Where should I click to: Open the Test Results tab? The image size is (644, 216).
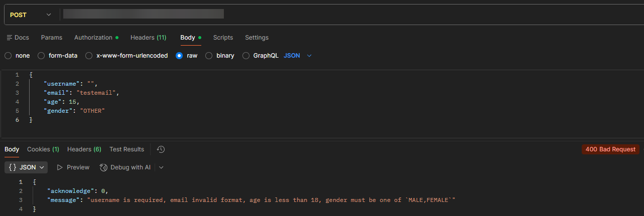point(126,149)
